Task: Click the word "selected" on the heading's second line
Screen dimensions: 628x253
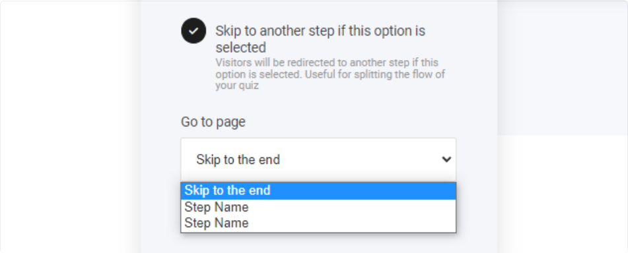Action: pos(241,47)
